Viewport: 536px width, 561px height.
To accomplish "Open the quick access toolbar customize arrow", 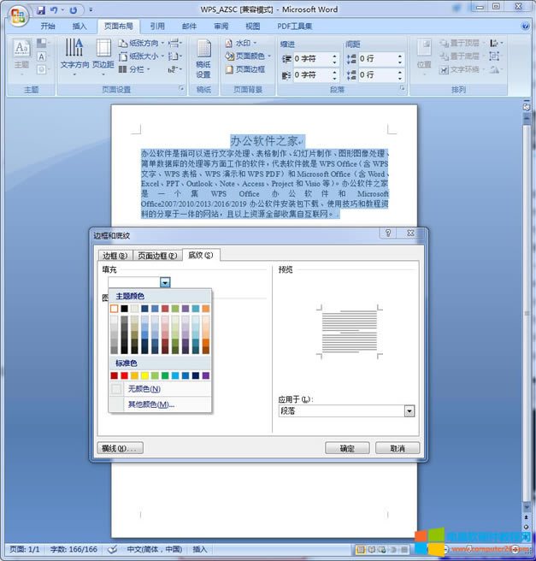I will 91,10.
